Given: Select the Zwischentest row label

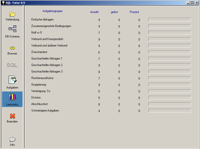Looking at the screenshot, I should pyautogui.click(x=39, y=52).
